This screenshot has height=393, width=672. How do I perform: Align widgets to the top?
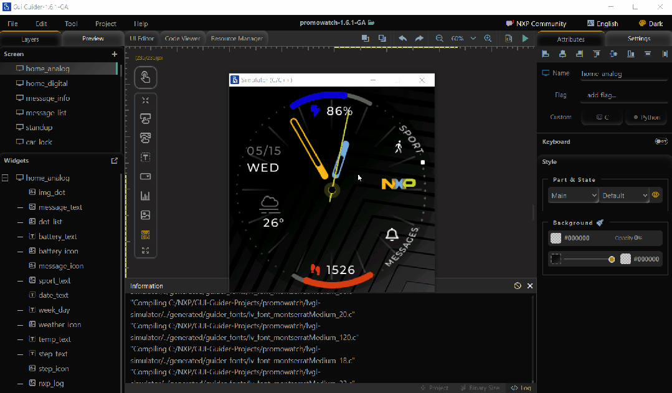(597, 54)
